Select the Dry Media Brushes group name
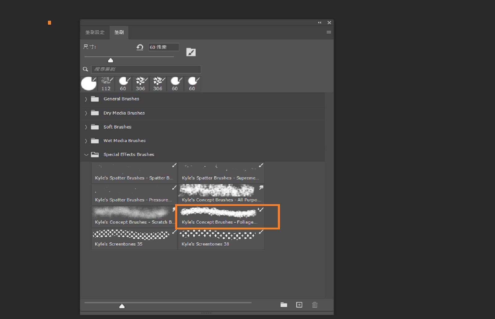Viewport: 495px width, 319px height. click(124, 113)
